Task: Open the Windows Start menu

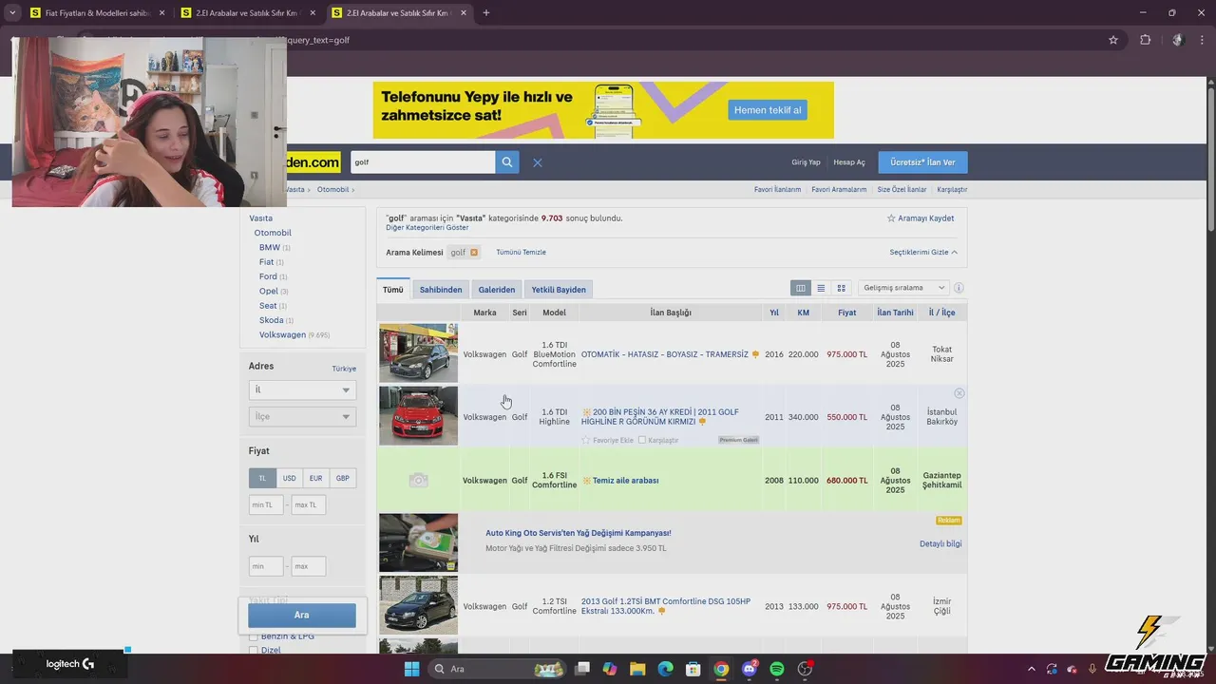Action: pyautogui.click(x=411, y=669)
